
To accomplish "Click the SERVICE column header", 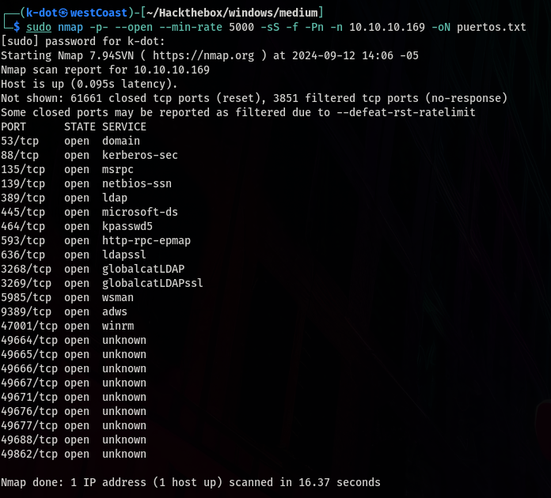I will (x=124, y=126).
